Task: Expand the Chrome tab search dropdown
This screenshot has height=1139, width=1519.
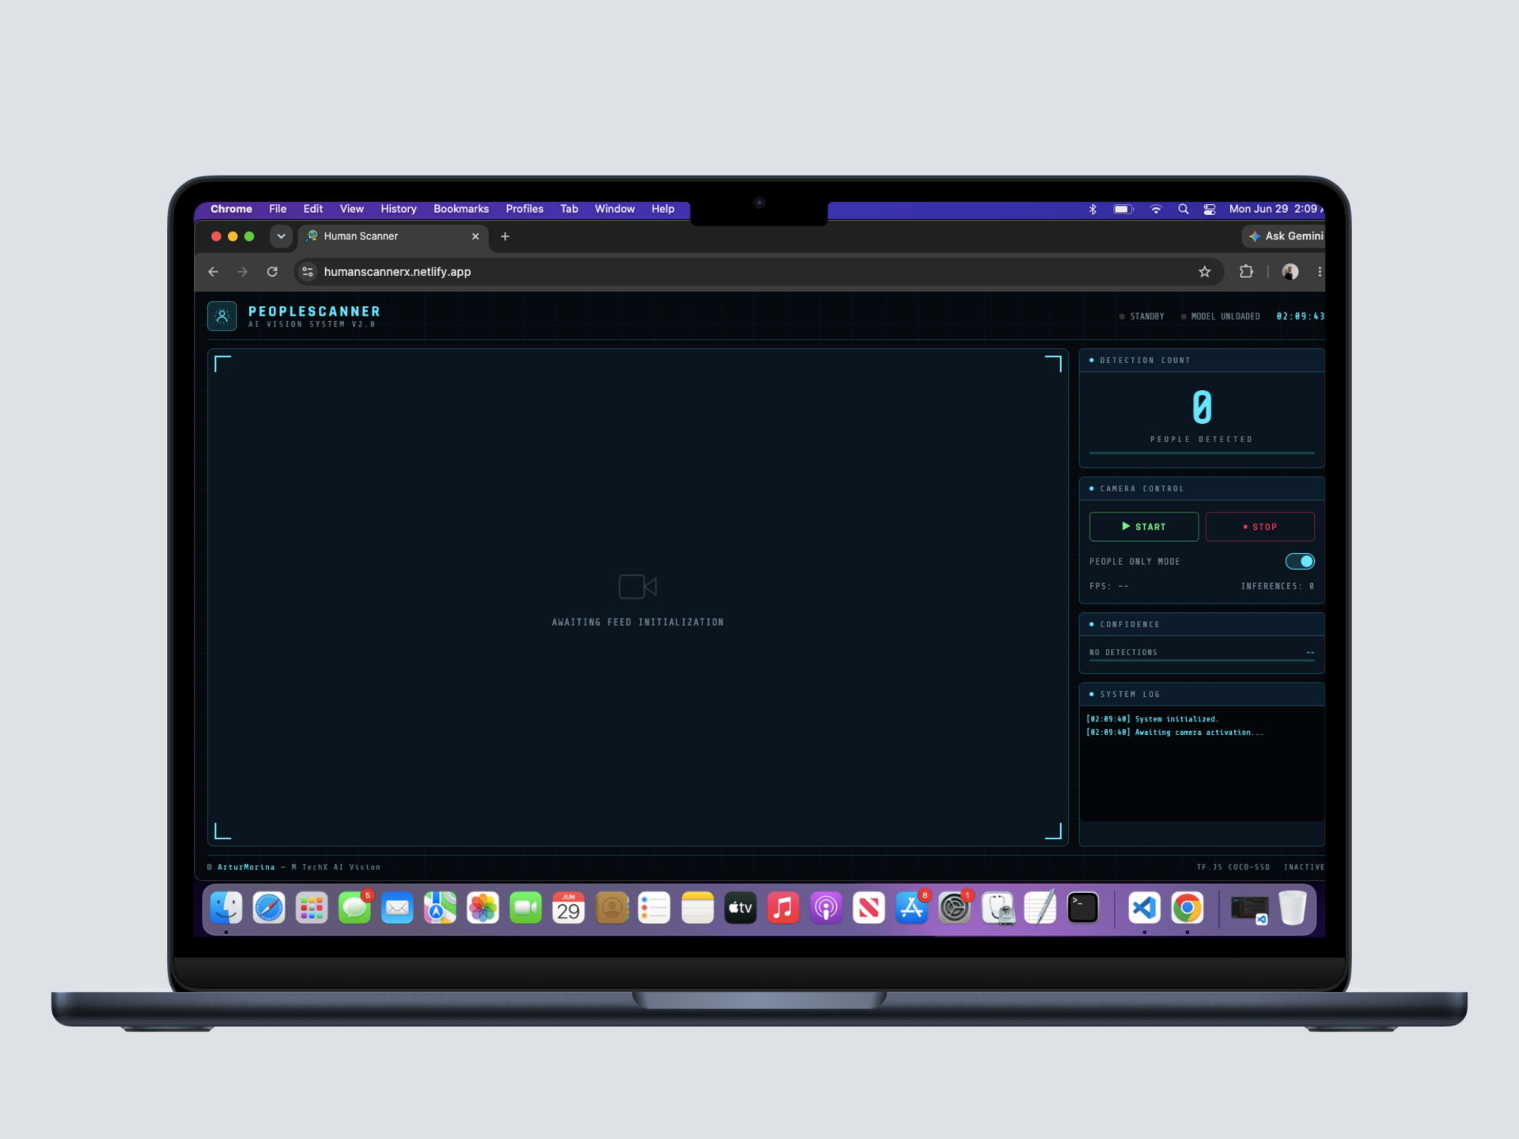Action: [281, 237]
